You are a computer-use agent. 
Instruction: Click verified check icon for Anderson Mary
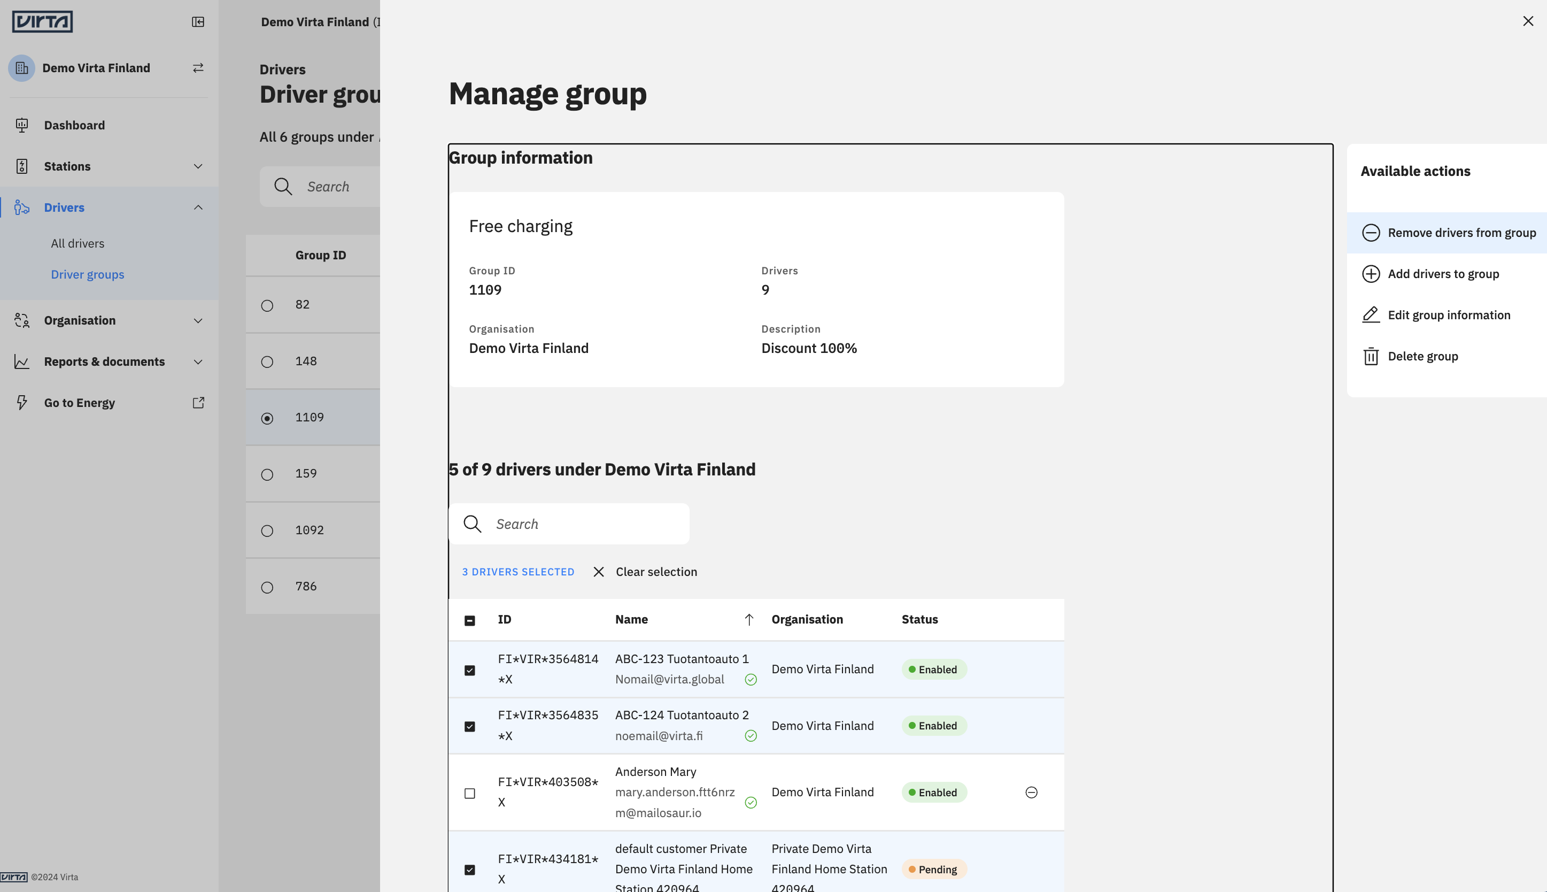(x=751, y=803)
